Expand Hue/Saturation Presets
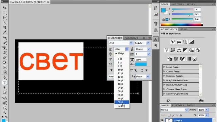The width and height of the screenshot is (217, 122). coord(164,80)
